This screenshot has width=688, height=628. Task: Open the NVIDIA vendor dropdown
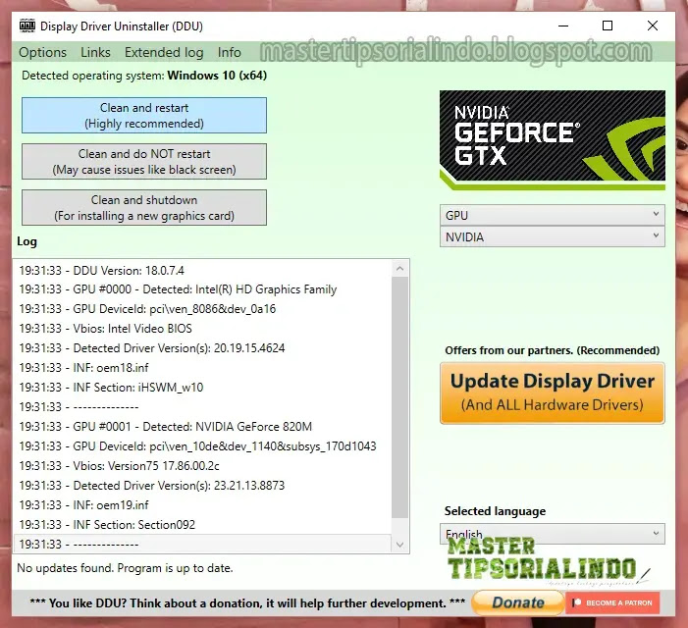point(552,236)
